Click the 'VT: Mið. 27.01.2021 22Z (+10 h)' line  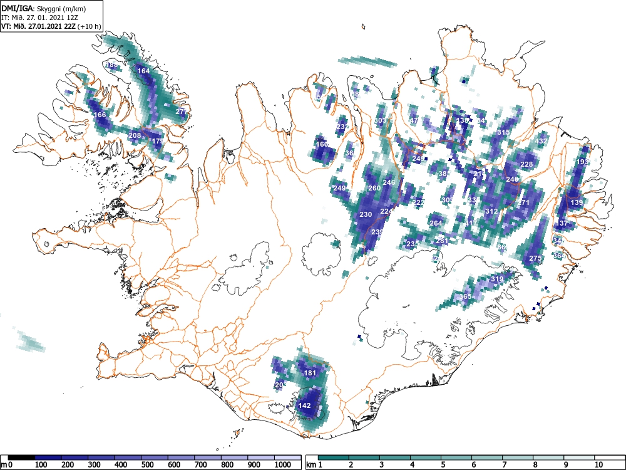pos(51,26)
